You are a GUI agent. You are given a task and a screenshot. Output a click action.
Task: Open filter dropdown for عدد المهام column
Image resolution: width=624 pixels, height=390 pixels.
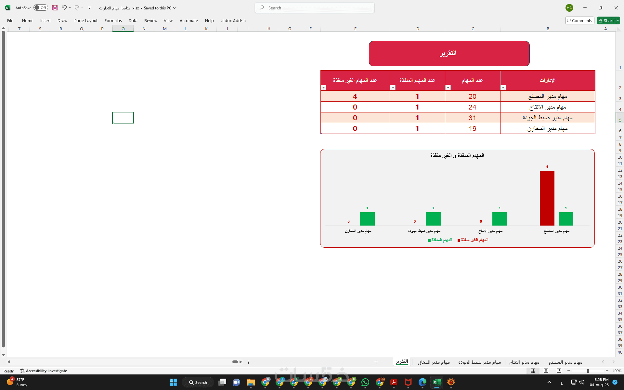pos(448,88)
